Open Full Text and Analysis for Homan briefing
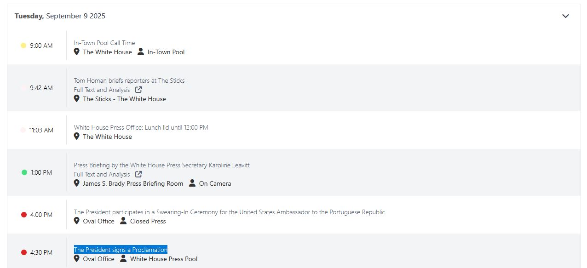Screen dimensions: 587x268 click(102, 90)
